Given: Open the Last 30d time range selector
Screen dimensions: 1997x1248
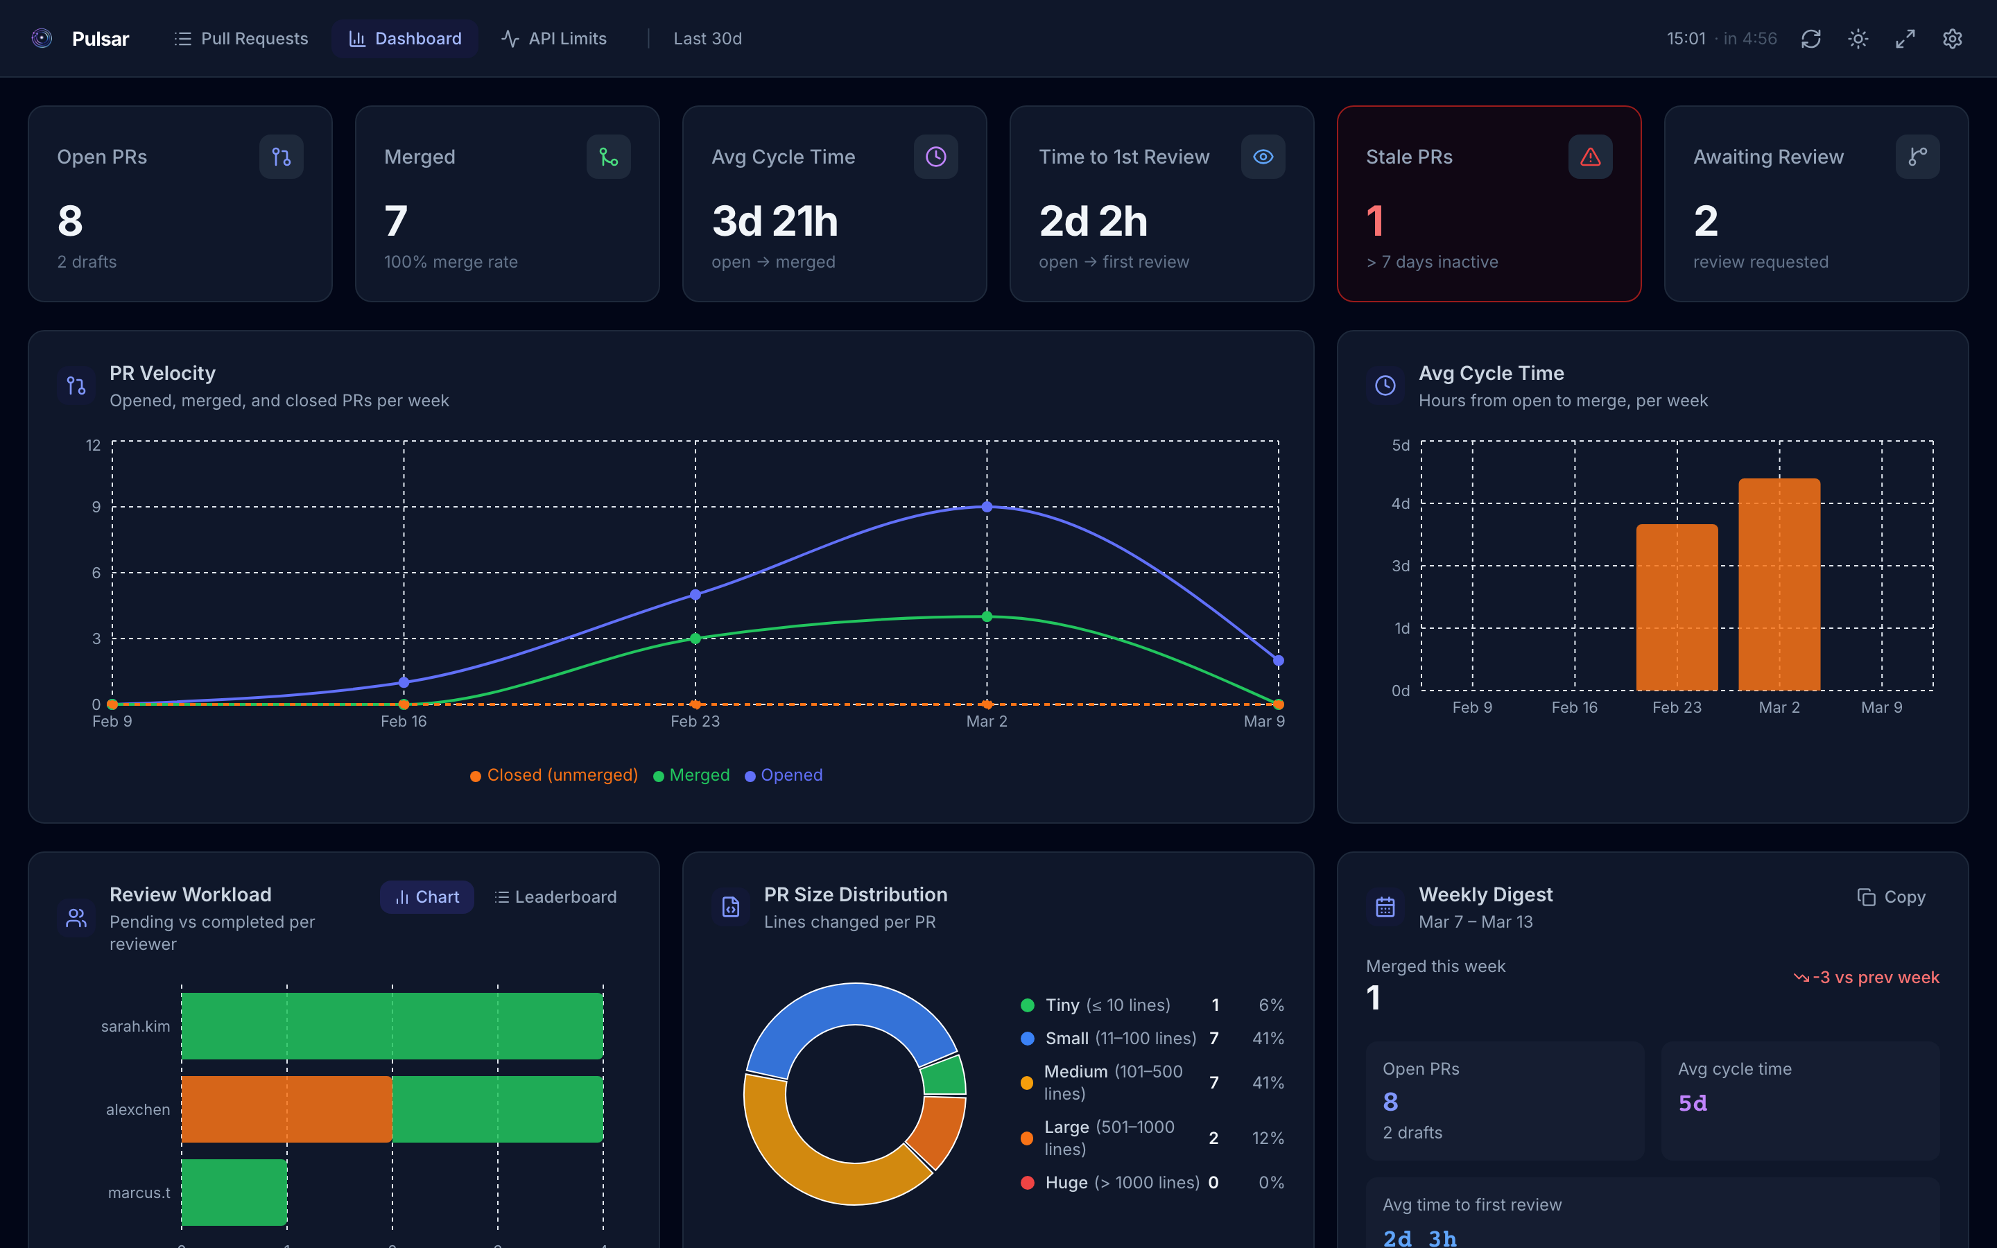Looking at the screenshot, I should [707, 38].
